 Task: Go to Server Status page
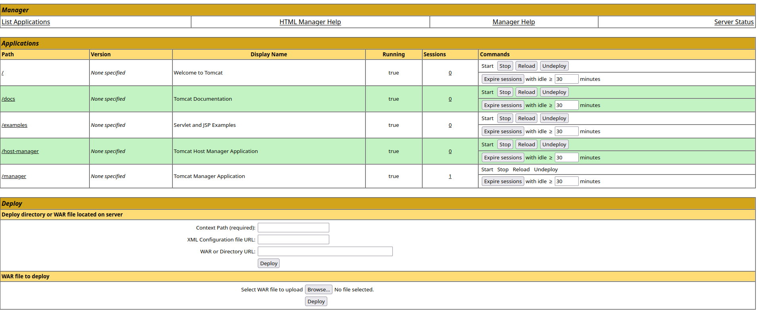(x=734, y=22)
